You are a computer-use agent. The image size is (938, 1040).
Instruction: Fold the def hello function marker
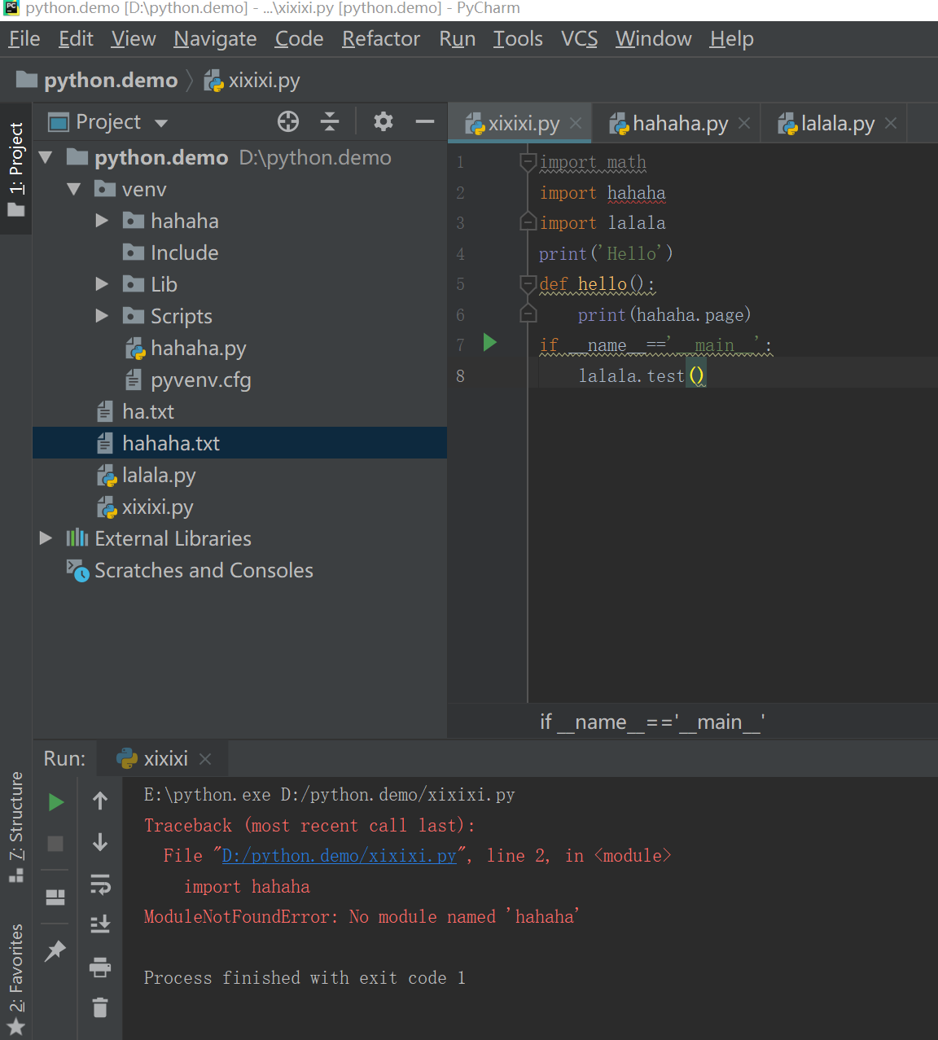point(528,283)
